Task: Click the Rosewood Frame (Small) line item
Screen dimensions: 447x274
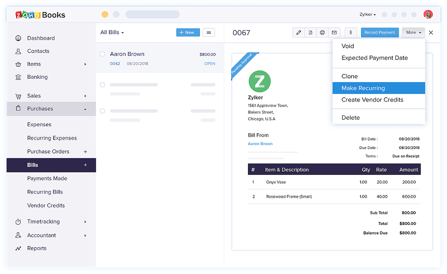Action: click(289, 196)
